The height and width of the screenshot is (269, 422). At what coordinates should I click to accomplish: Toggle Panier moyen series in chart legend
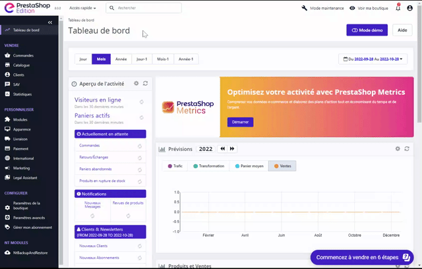(249, 166)
